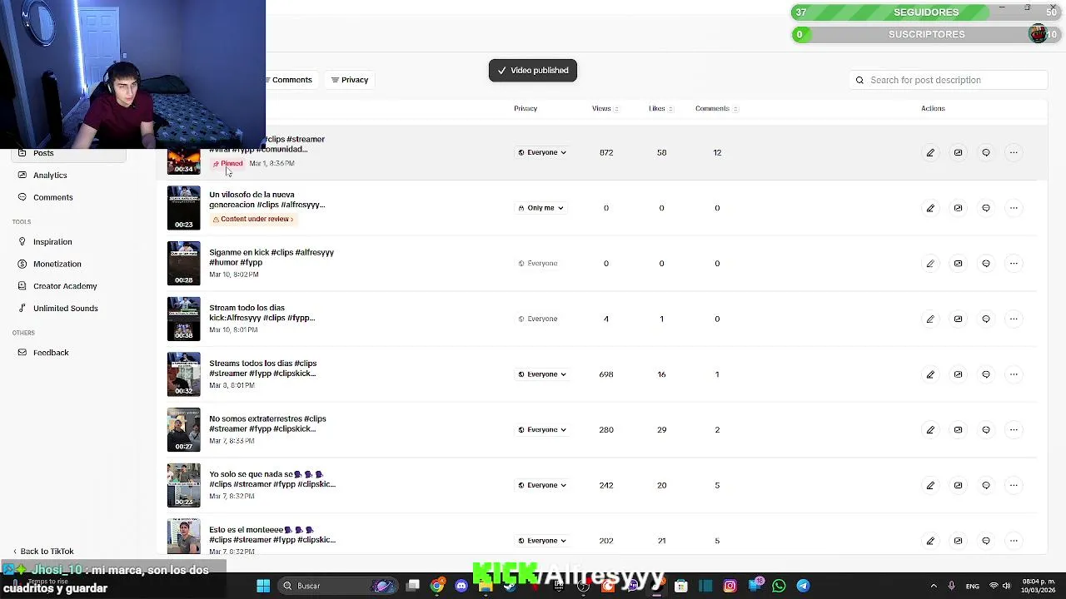The image size is (1066, 599).
Task: Open Inspiration under Tools
Action: 52,242
